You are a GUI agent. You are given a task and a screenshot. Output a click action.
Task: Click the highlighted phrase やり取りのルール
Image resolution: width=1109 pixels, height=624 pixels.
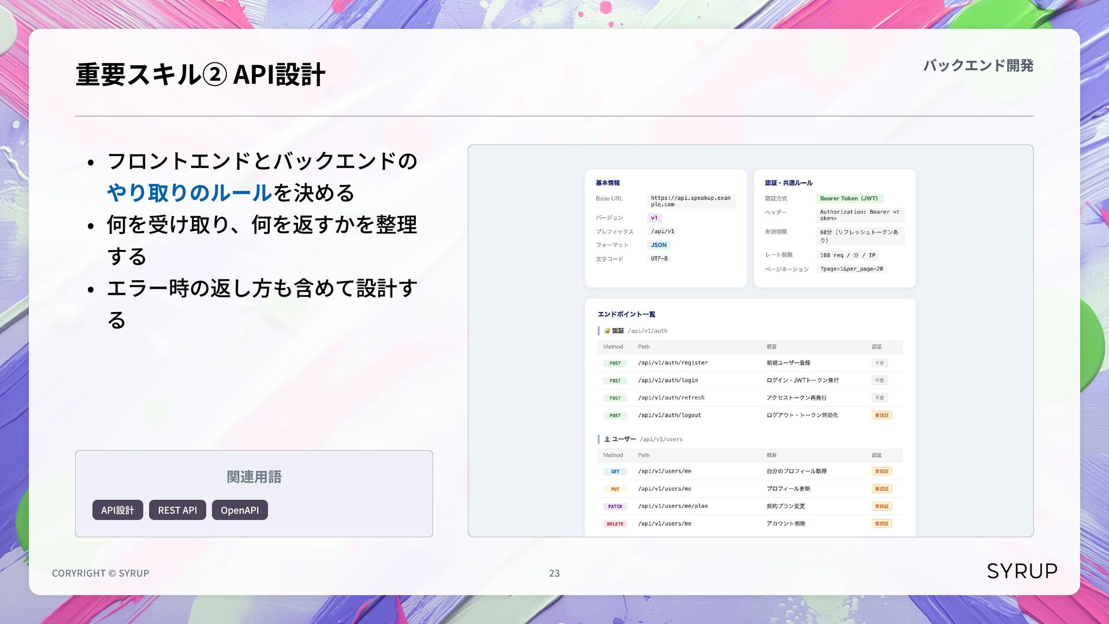[x=189, y=192]
